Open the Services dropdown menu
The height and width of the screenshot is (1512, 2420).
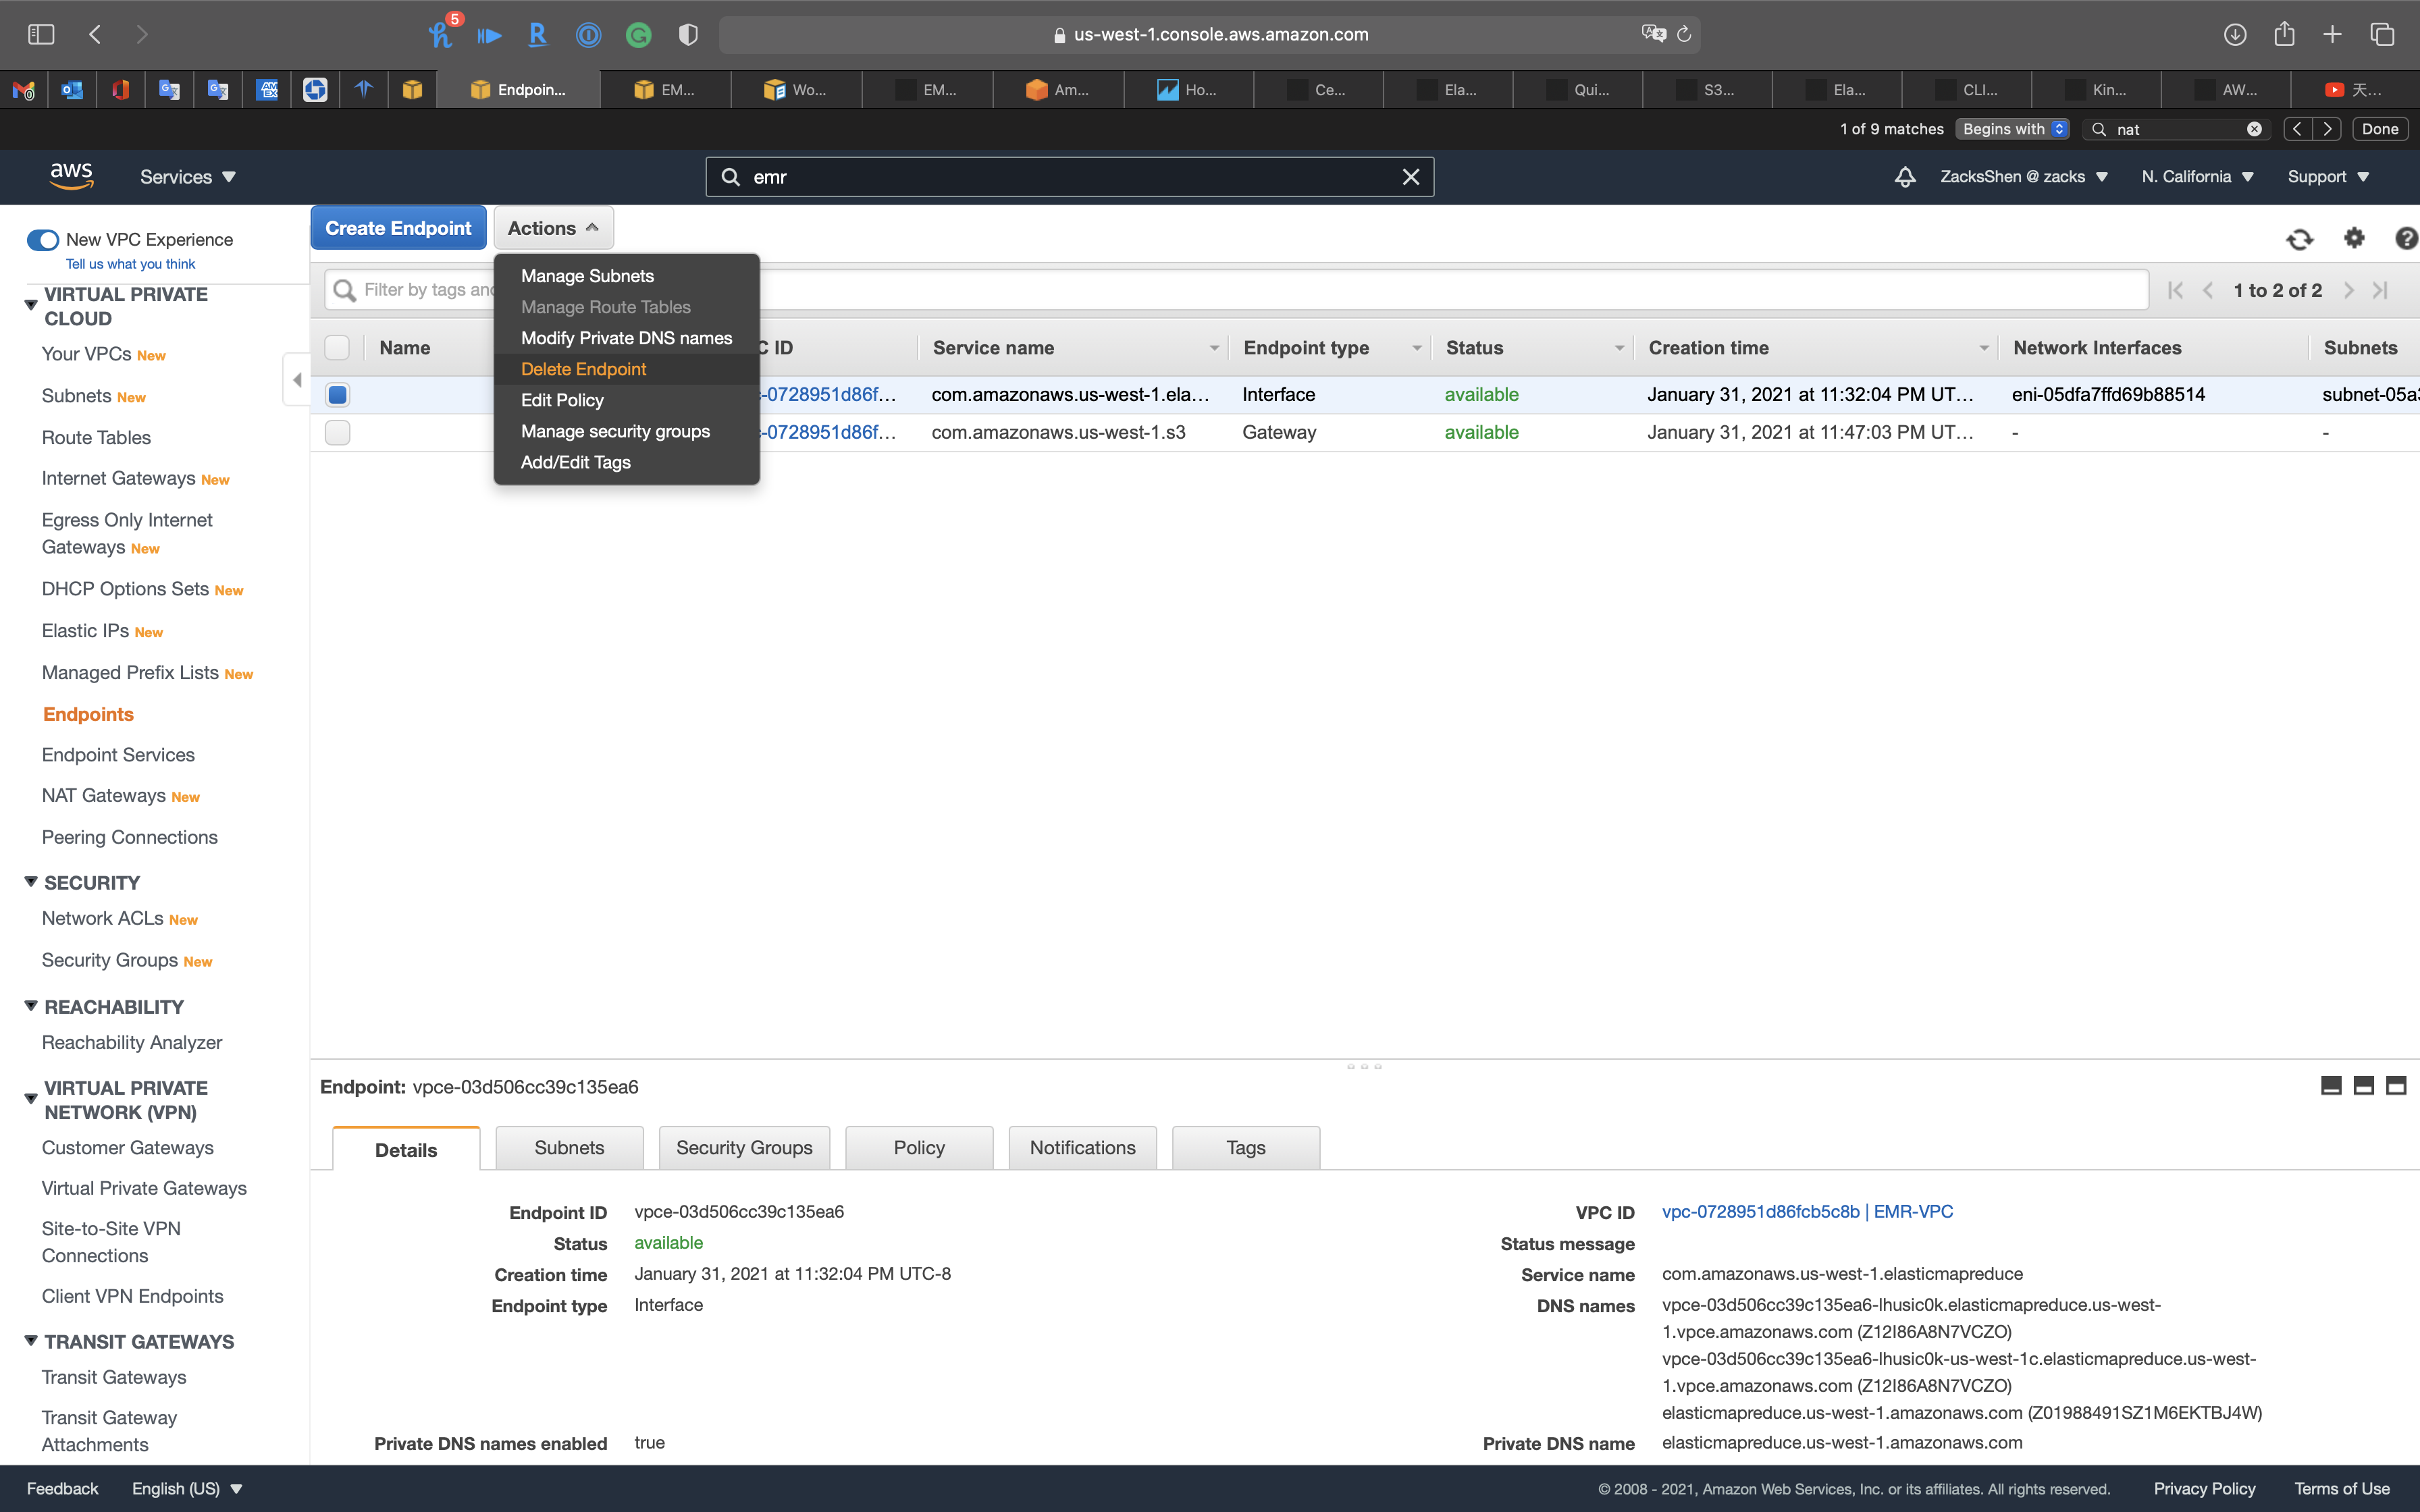coord(187,177)
